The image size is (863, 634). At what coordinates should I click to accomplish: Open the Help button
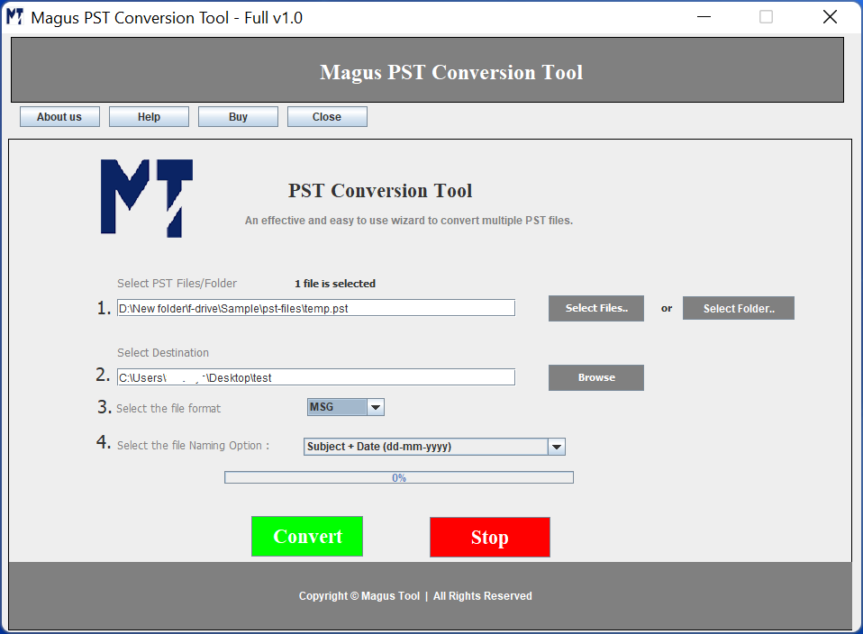coord(149,117)
